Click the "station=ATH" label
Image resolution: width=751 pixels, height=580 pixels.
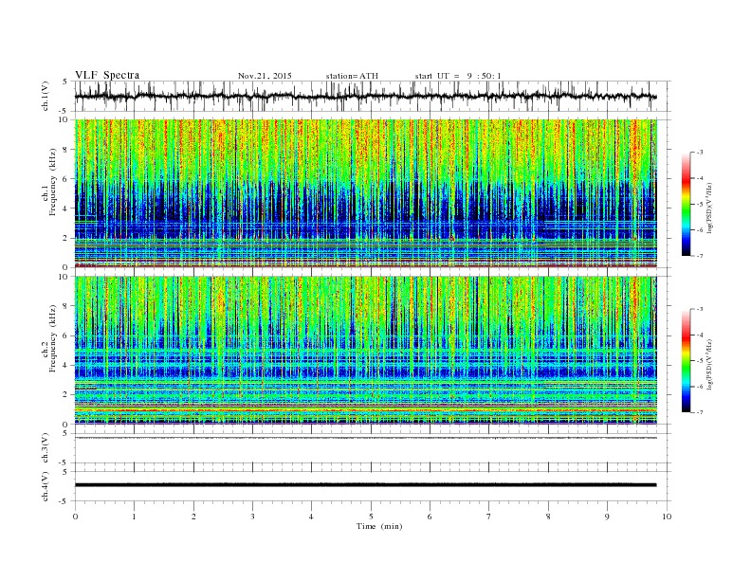[x=352, y=76]
